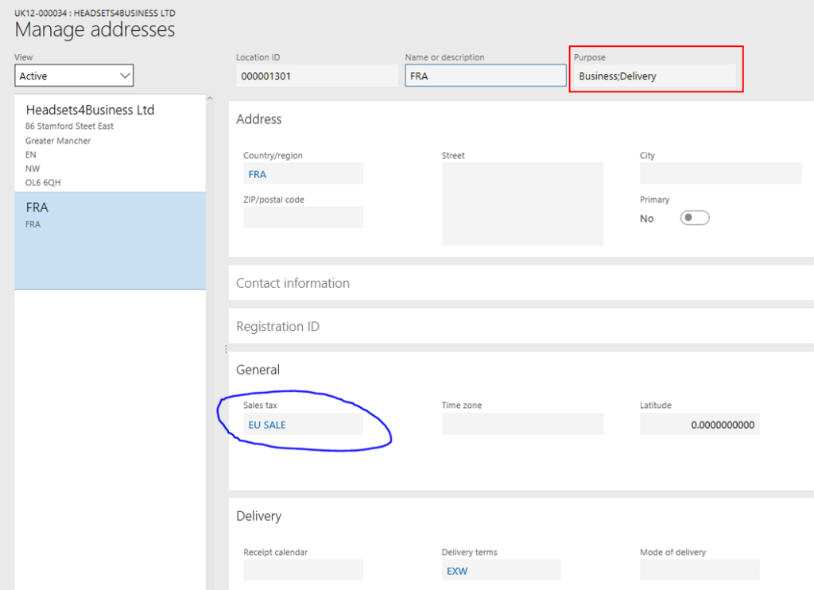This screenshot has width=814, height=590.
Task: Click the Location ID field
Action: pyautogui.click(x=316, y=76)
